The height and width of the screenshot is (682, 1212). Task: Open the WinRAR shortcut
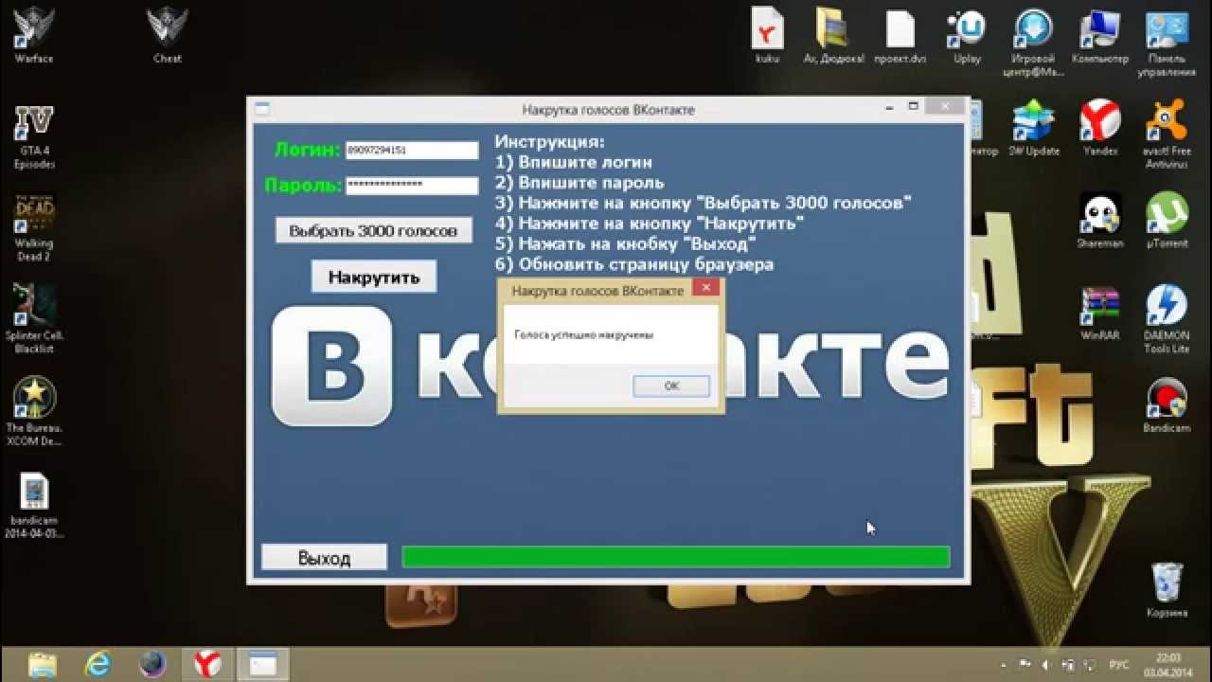click(1100, 313)
